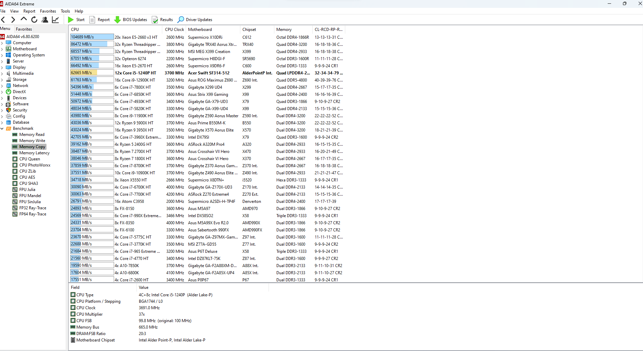Click the Forward navigation arrow
643x351 pixels.
click(x=13, y=20)
